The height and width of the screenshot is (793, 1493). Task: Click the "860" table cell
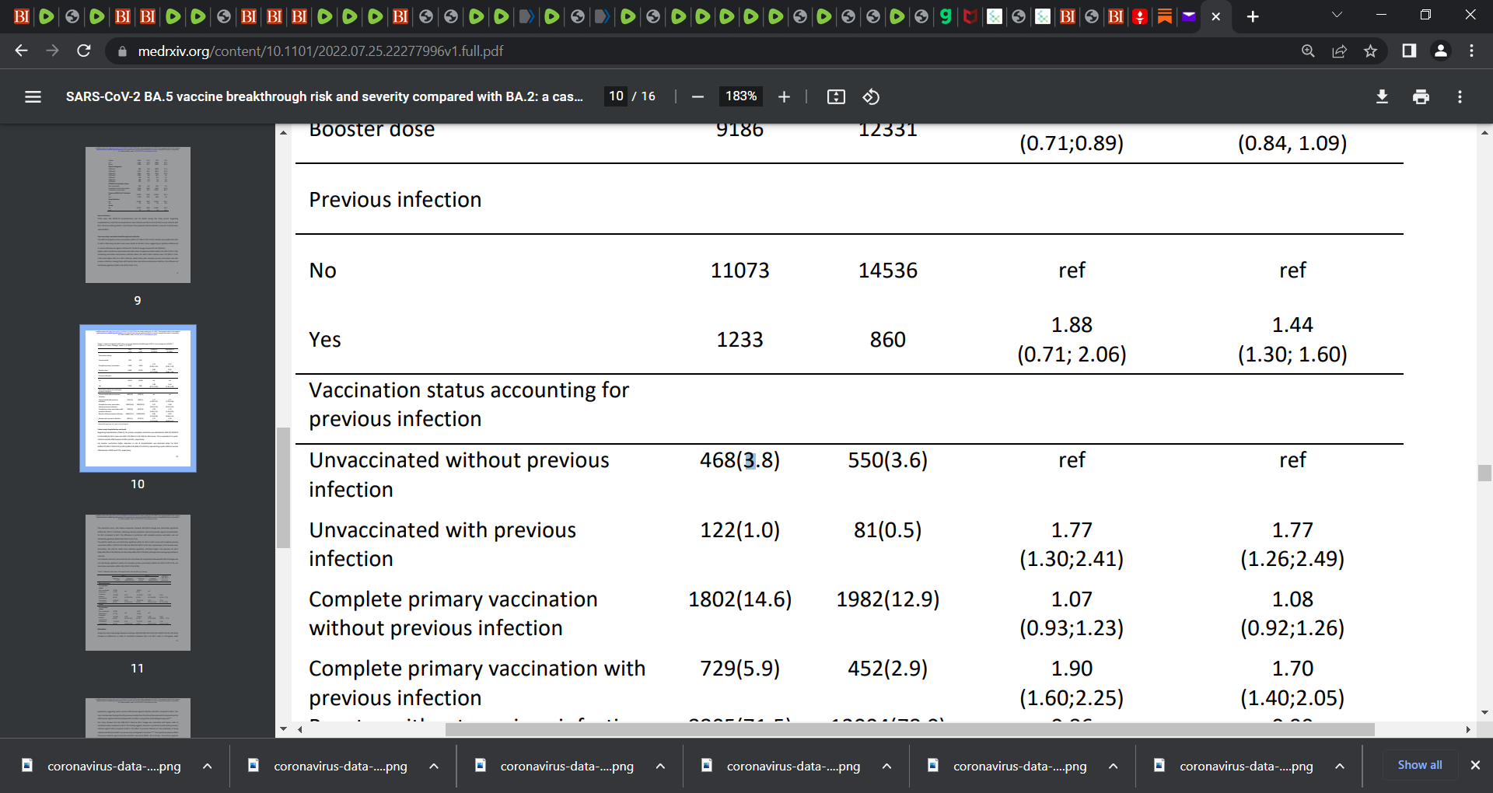click(887, 340)
